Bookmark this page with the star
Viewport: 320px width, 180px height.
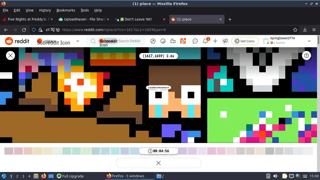295,30
